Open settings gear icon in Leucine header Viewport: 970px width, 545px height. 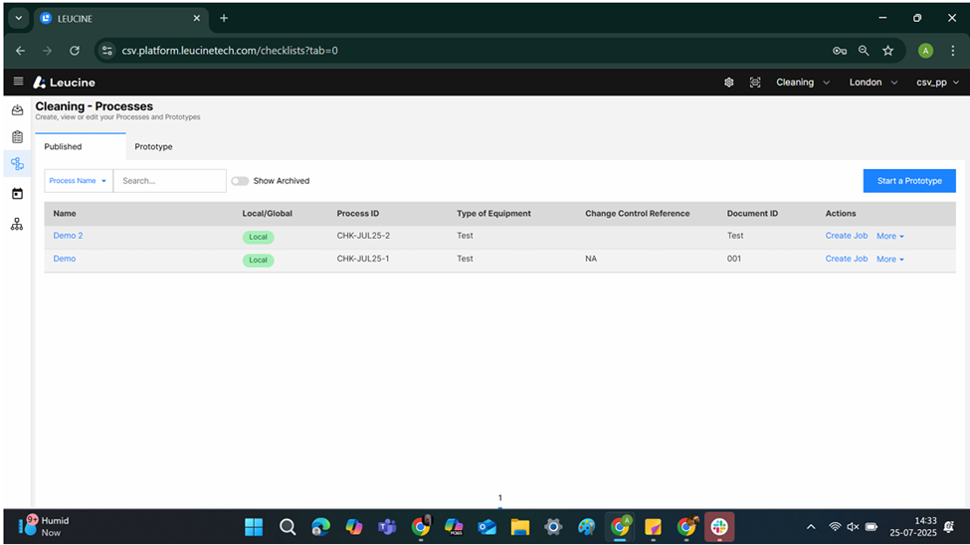(x=728, y=83)
